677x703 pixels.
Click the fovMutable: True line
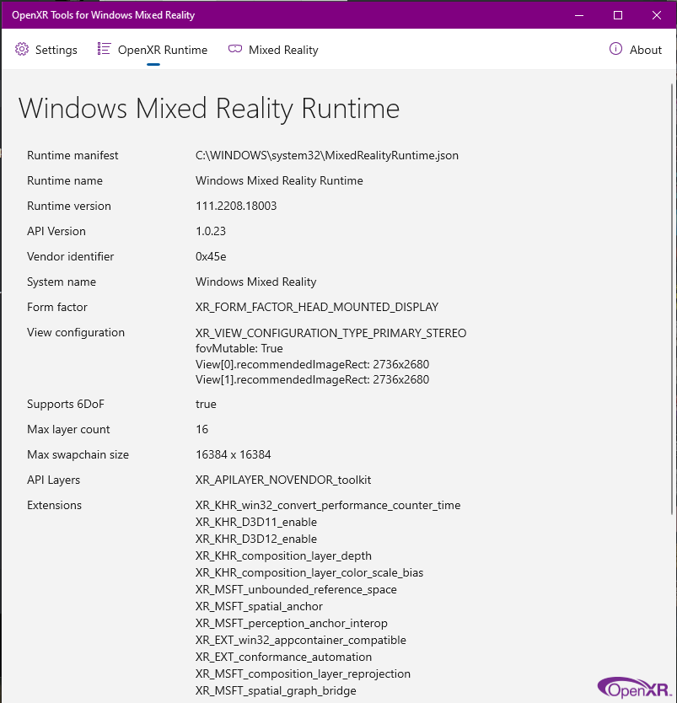coord(239,348)
